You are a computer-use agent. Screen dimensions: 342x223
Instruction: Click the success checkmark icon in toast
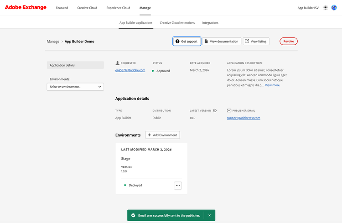[x=133, y=215]
